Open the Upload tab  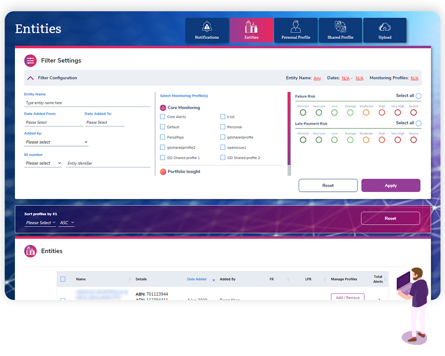coord(385,30)
